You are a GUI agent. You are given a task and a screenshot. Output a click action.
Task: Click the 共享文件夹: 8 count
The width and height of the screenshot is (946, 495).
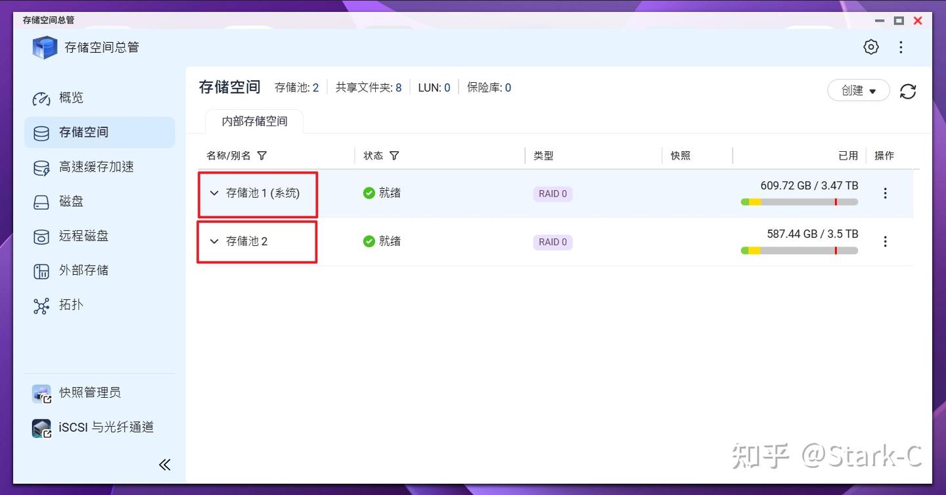[369, 87]
